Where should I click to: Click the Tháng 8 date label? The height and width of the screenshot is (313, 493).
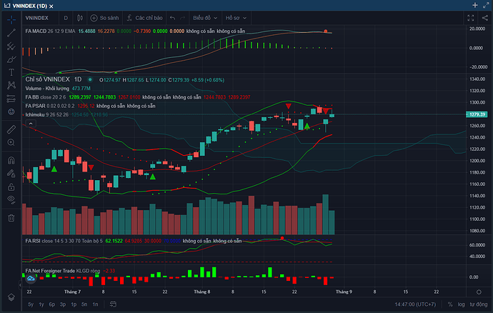click(202, 292)
